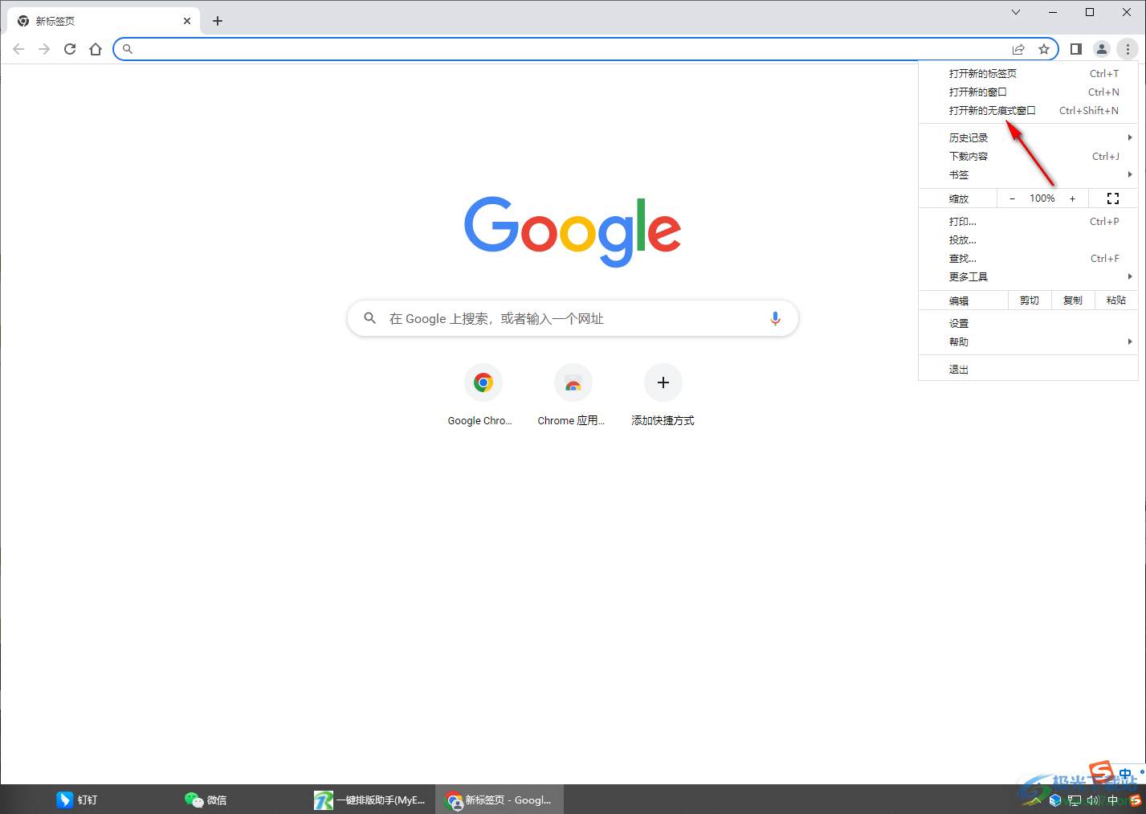
Task: Open the tab search chevron in title bar
Action: pyautogui.click(x=1016, y=12)
